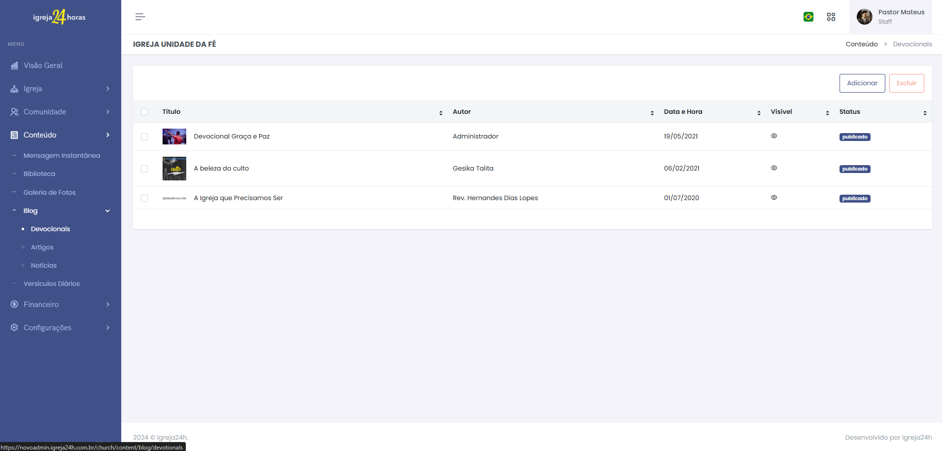This screenshot has width=942, height=451.
Task: Select all rows with header checkbox
Action: click(x=144, y=112)
